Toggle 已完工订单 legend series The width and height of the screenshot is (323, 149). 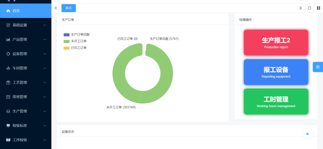[x=66, y=48]
